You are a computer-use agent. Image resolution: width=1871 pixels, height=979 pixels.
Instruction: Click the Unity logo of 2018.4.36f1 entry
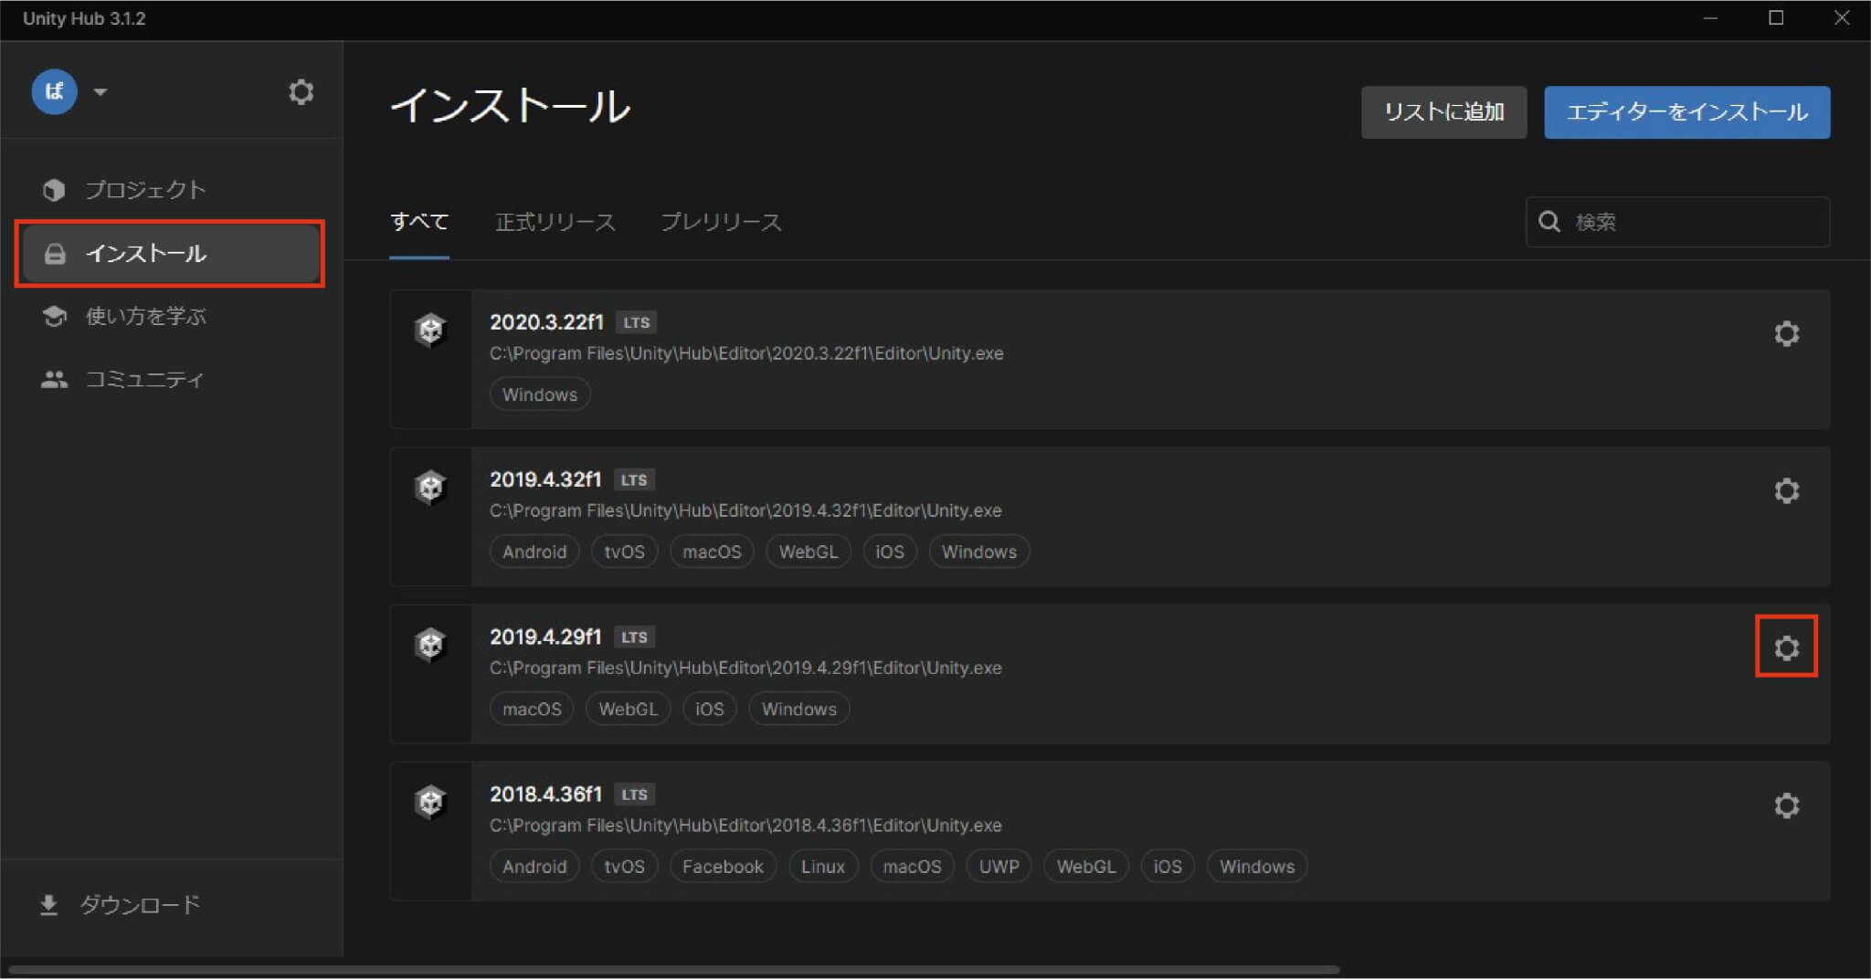[x=430, y=802]
